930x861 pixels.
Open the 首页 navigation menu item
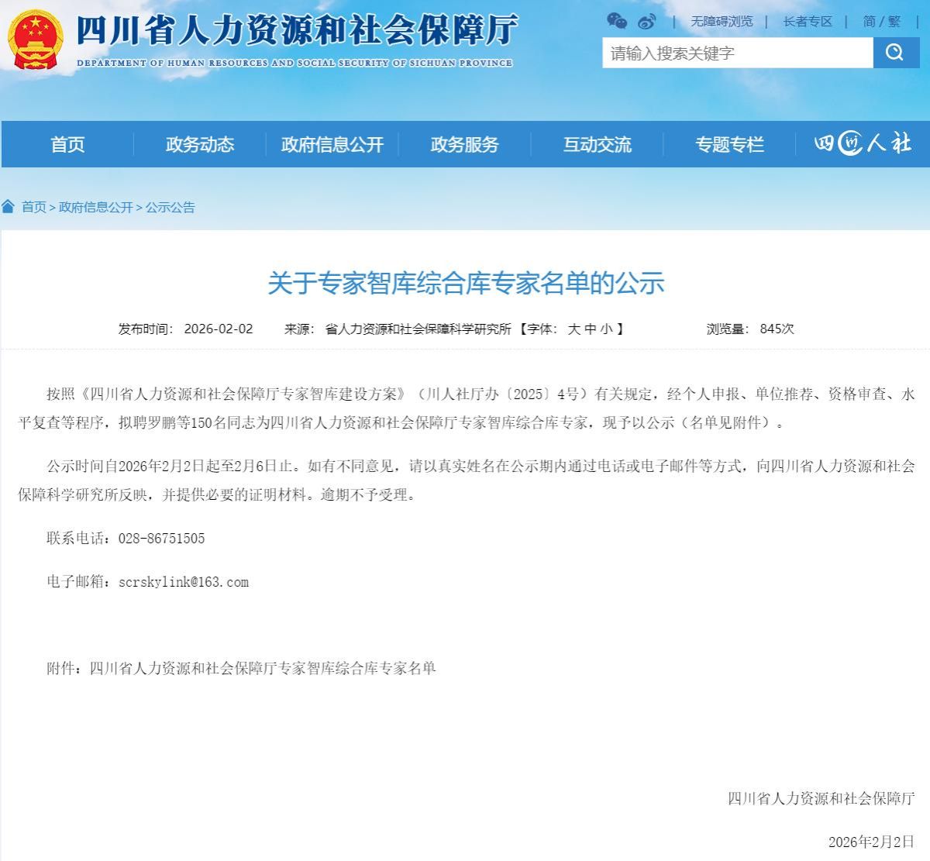point(67,144)
